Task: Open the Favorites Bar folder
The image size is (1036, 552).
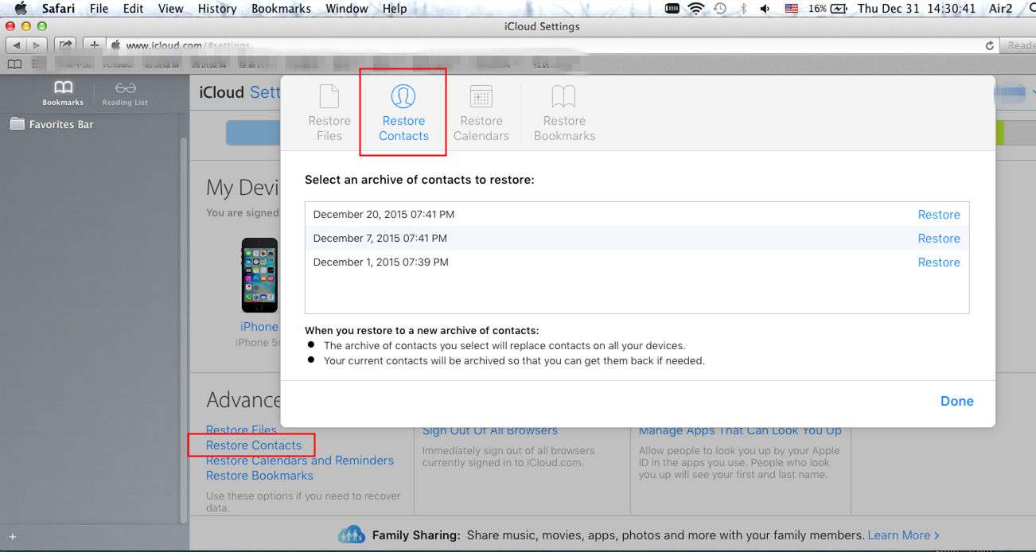Action: pyautogui.click(x=53, y=124)
